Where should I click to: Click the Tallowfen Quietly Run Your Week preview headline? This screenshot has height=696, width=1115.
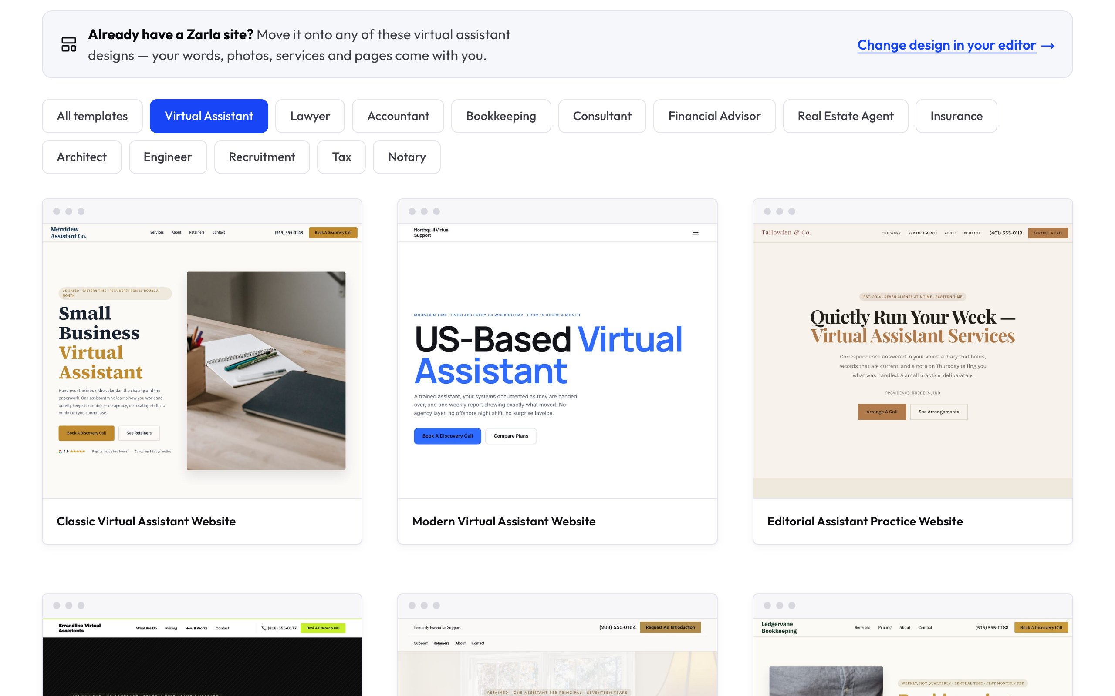tap(912, 326)
